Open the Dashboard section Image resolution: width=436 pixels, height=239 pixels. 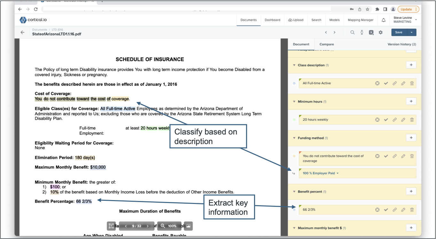point(272,20)
